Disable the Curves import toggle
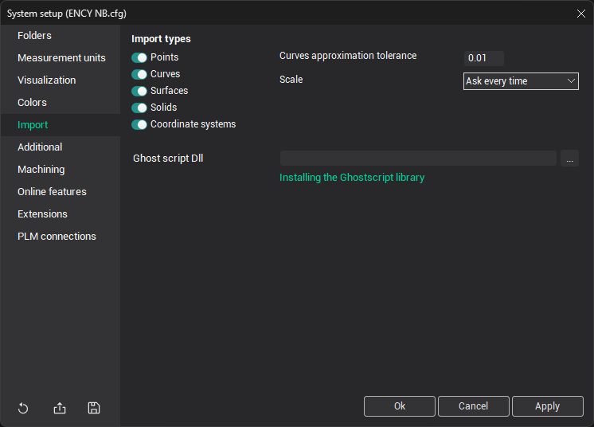 pos(139,74)
